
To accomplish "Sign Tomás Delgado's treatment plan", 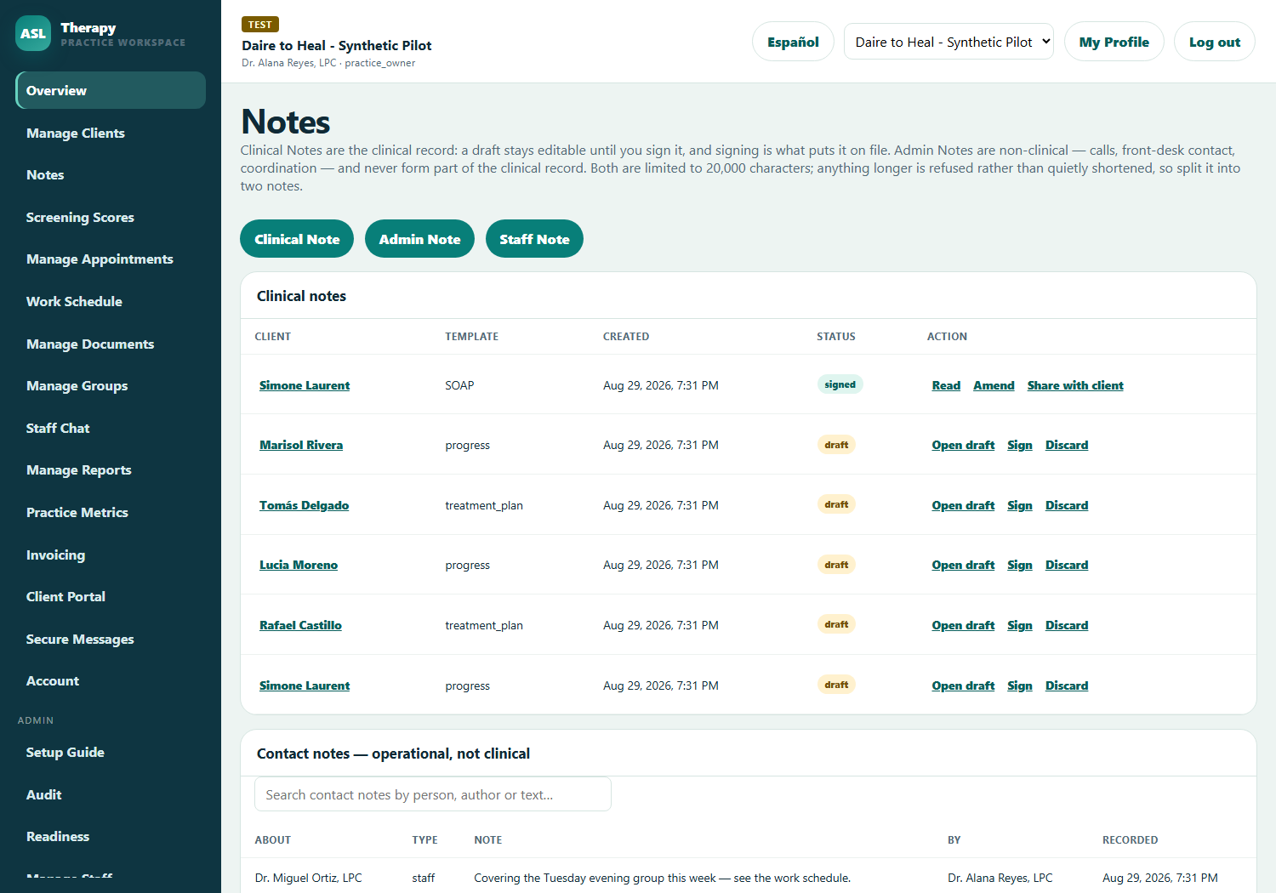I will (x=1020, y=505).
